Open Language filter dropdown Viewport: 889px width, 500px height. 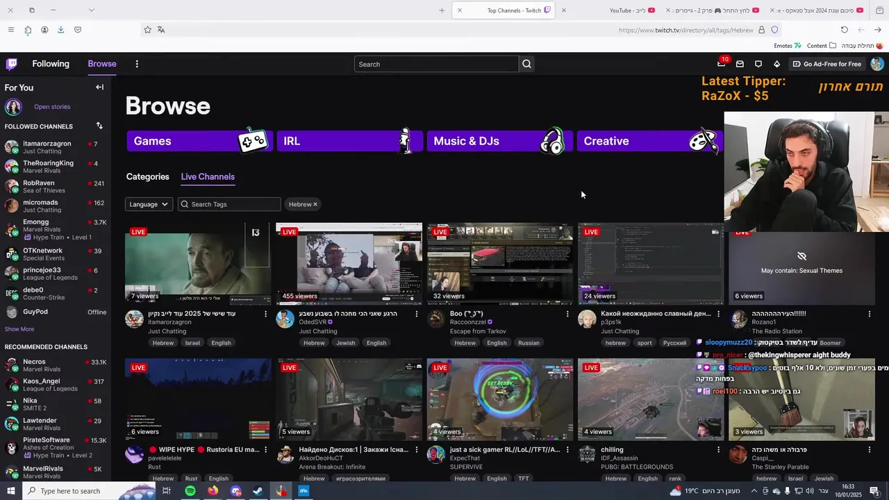pos(149,204)
